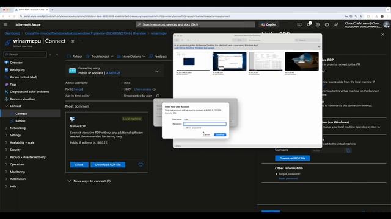
Task: Open the CloudChefsLearn account avatar
Action: [x=386, y=24]
